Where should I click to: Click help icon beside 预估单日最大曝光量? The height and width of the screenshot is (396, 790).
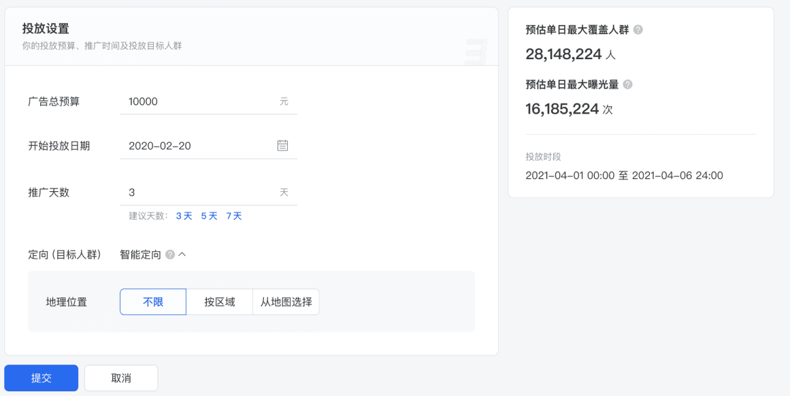627,84
